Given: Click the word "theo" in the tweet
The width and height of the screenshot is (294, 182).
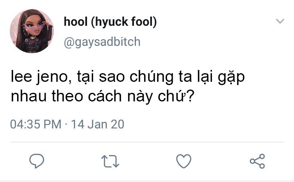Looking at the screenshot, I should pos(67,97).
